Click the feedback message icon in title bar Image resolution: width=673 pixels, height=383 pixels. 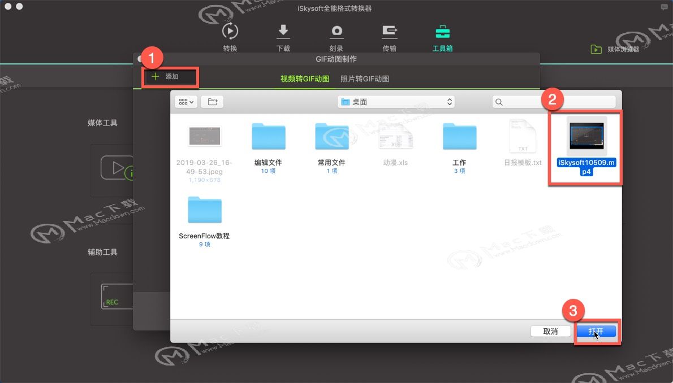(x=664, y=7)
